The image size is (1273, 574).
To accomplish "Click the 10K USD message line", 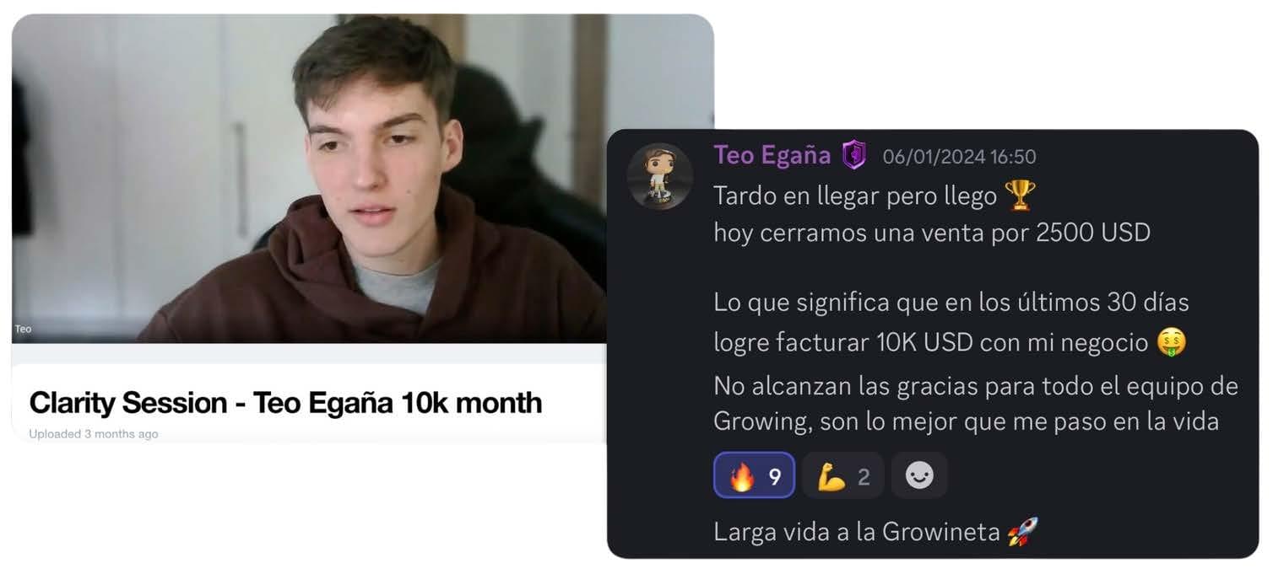I will tap(931, 342).
